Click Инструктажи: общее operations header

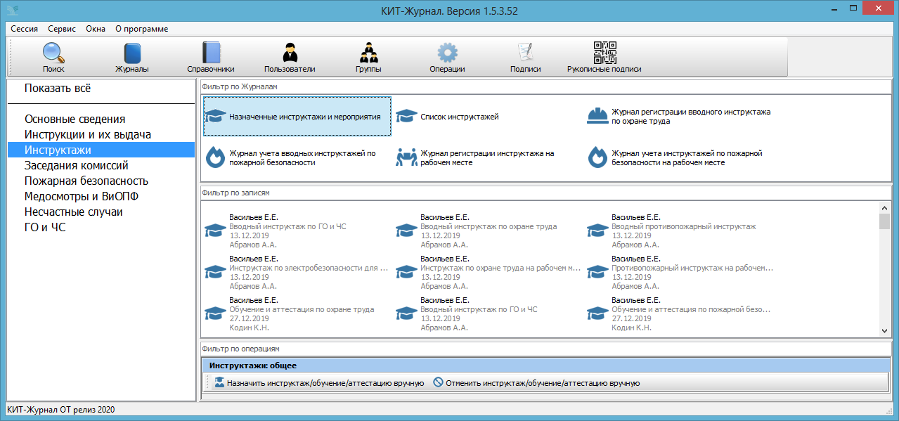[x=546, y=365]
